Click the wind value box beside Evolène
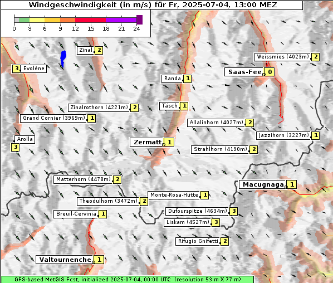 (16, 69)
